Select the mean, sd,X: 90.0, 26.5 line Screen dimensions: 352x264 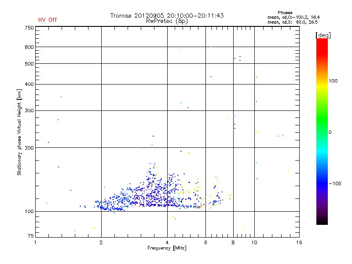293,22
